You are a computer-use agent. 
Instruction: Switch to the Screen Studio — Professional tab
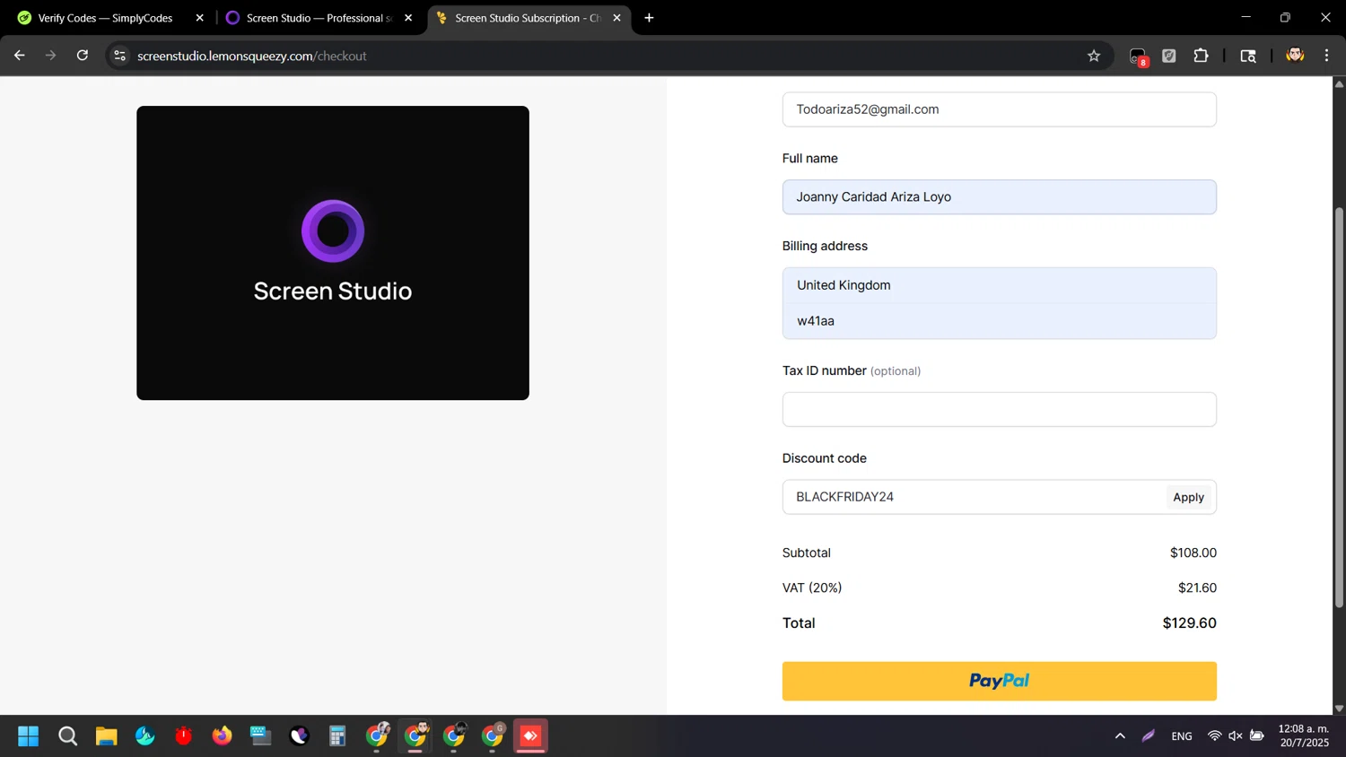point(310,18)
